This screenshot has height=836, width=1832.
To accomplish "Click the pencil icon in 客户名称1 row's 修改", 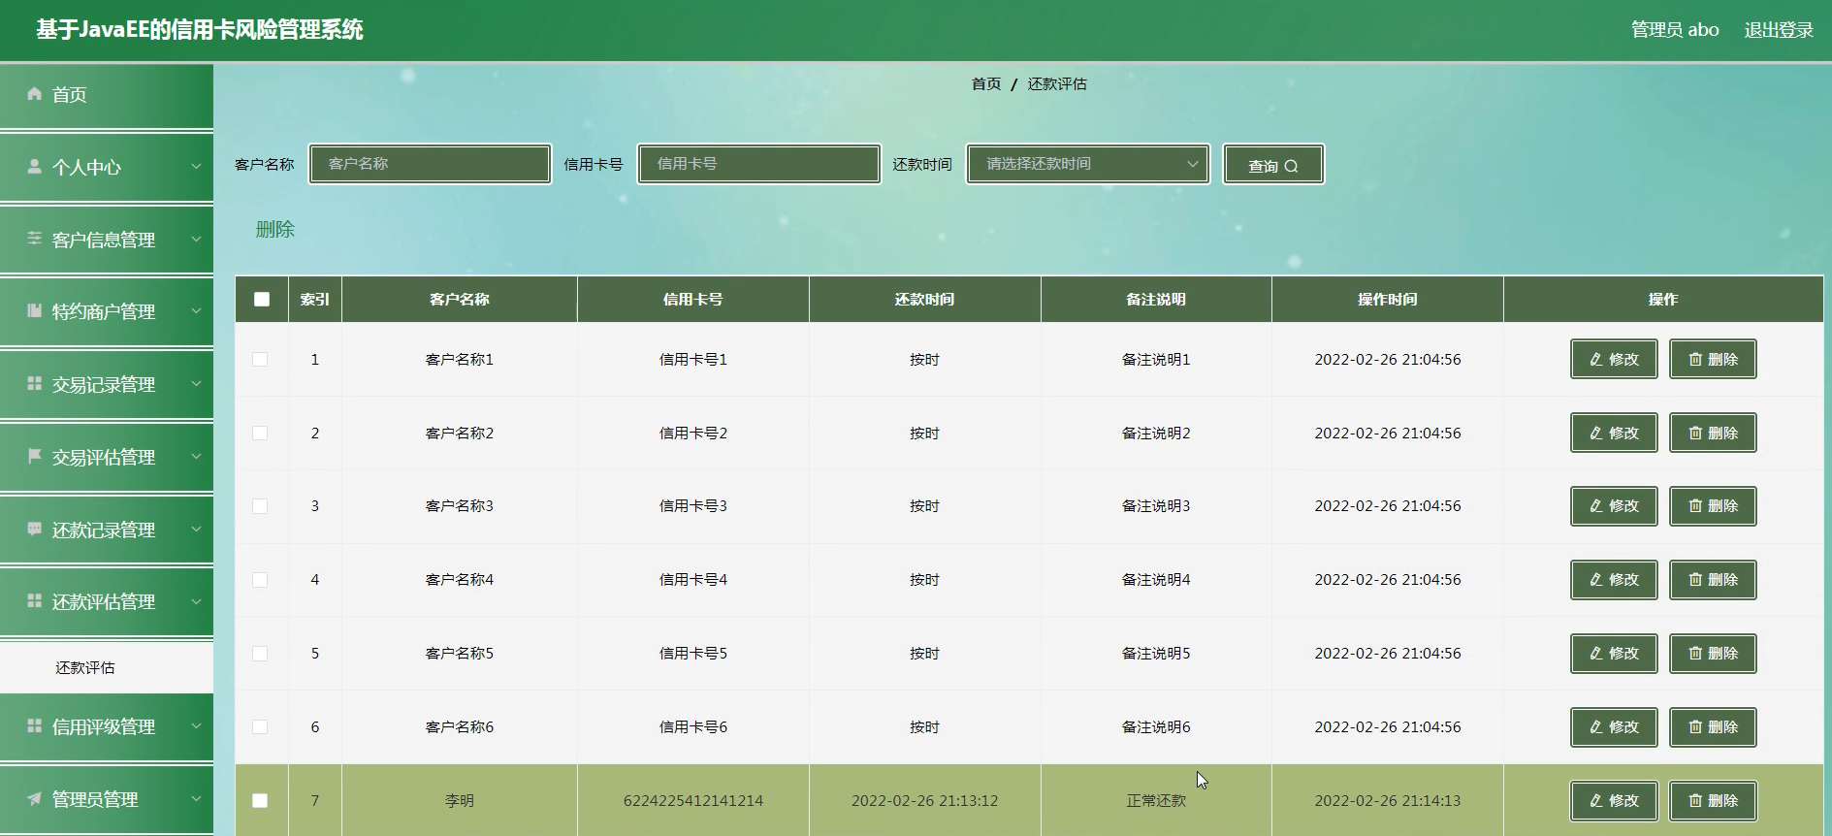I will click(x=1596, y=359).
